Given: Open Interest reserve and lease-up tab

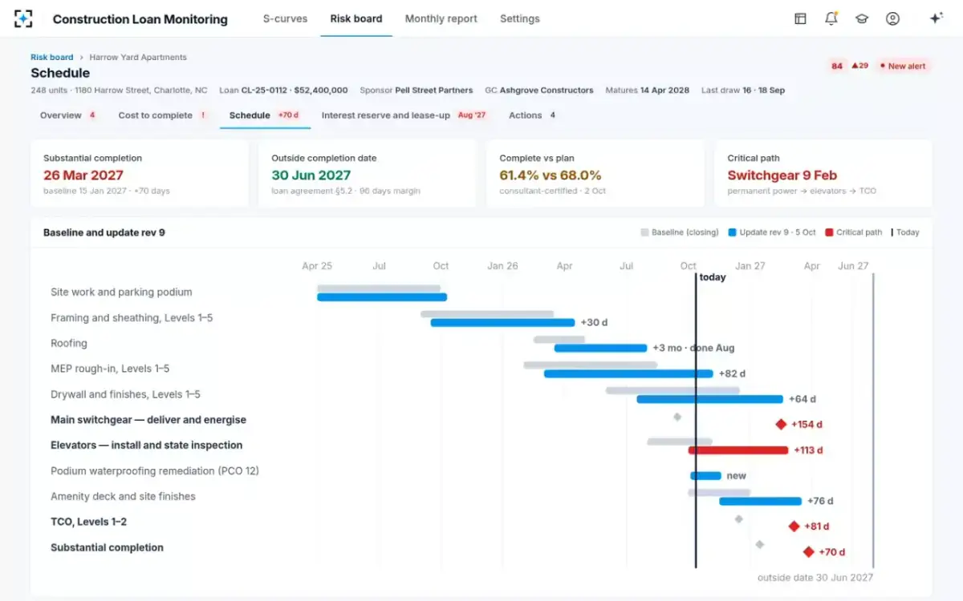Looking at the screenshot, I should 404,115.
